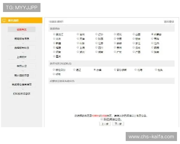Screen dimensions: 180x144
Task: Click the 内蒙古注协发布的公告 heading
Action: [62, 81]
